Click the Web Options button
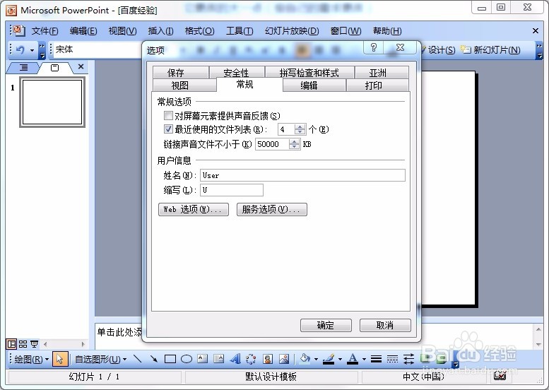549x390 pixels. pyautogui.click(x=194, y=209)
